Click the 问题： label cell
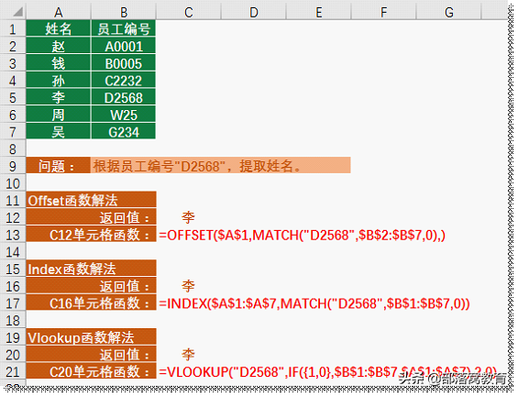The height and width of the screenshot is (396, 518). click(58, 166)
